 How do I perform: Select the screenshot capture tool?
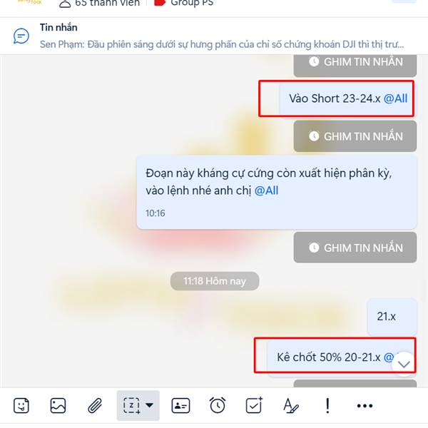[x=131, y=406]
